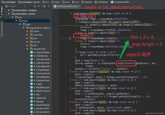
Task: Select zookeeper-server breadcrumb
Action: tap(29, 2)
